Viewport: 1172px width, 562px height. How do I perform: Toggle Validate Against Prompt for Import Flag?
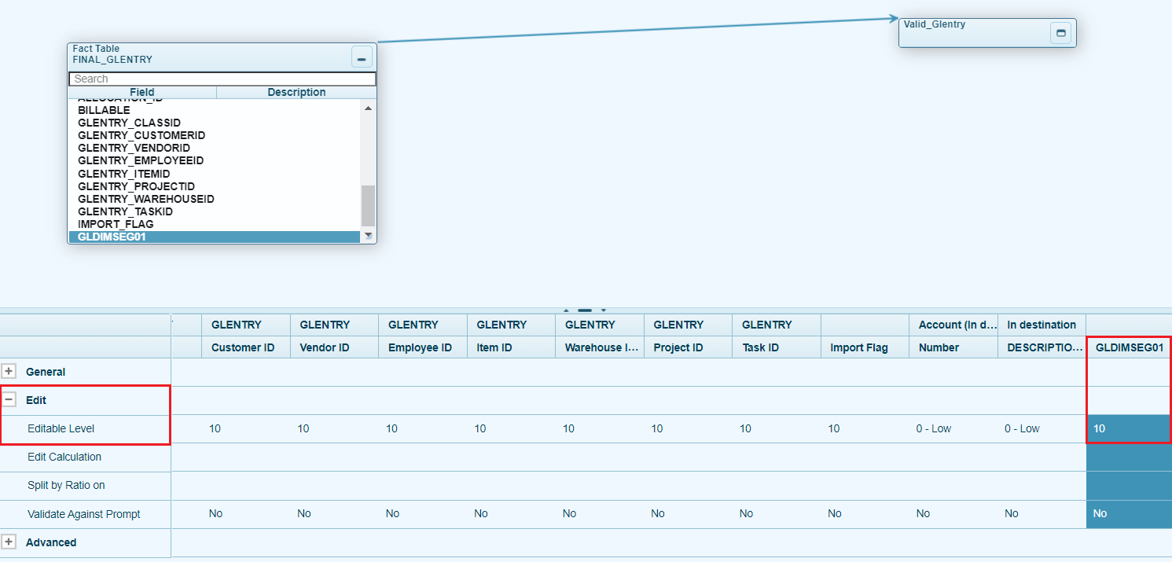(x=835, y=513)
